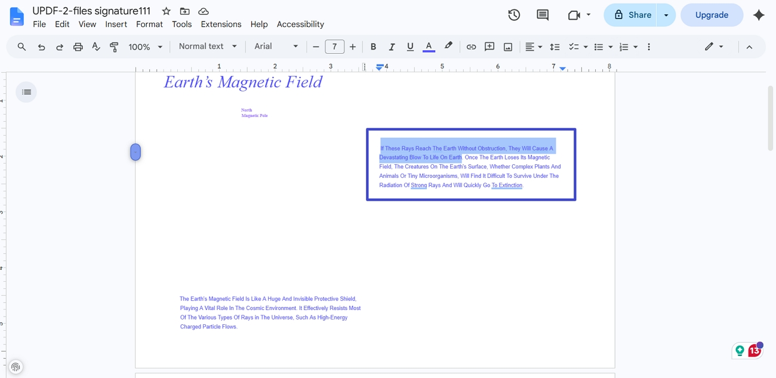This screenshot has width=776, height=378.
Task: Click the fingerprint icon at bottom left
Action: pyautogui.click(x=16, y=367)
